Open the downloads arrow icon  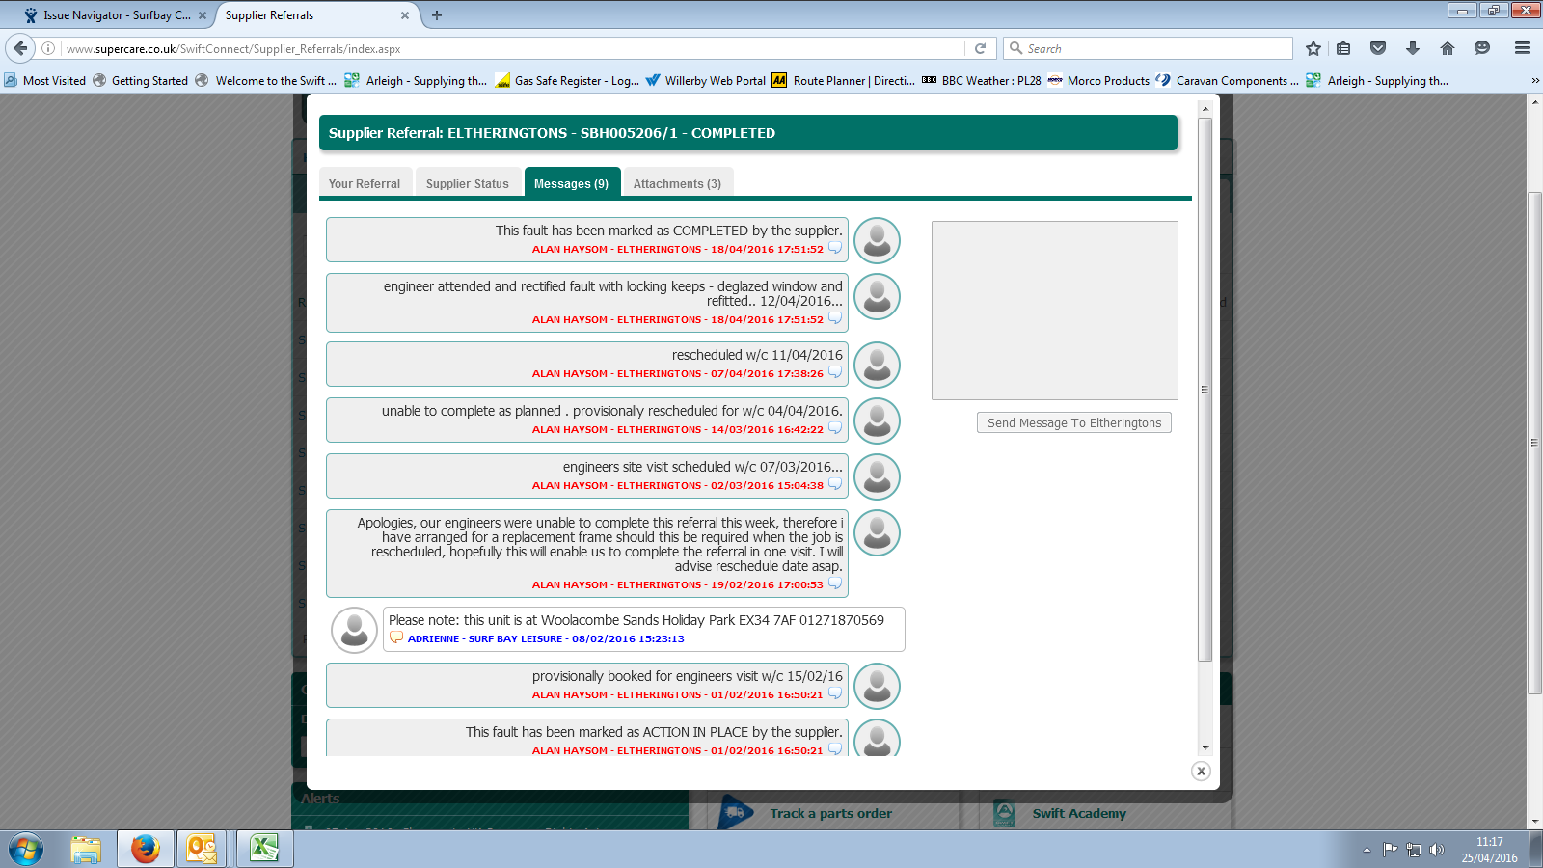tap(1413, 48)
